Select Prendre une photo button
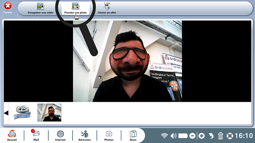This screenshot has width=255, height=143. coord(75,8)
